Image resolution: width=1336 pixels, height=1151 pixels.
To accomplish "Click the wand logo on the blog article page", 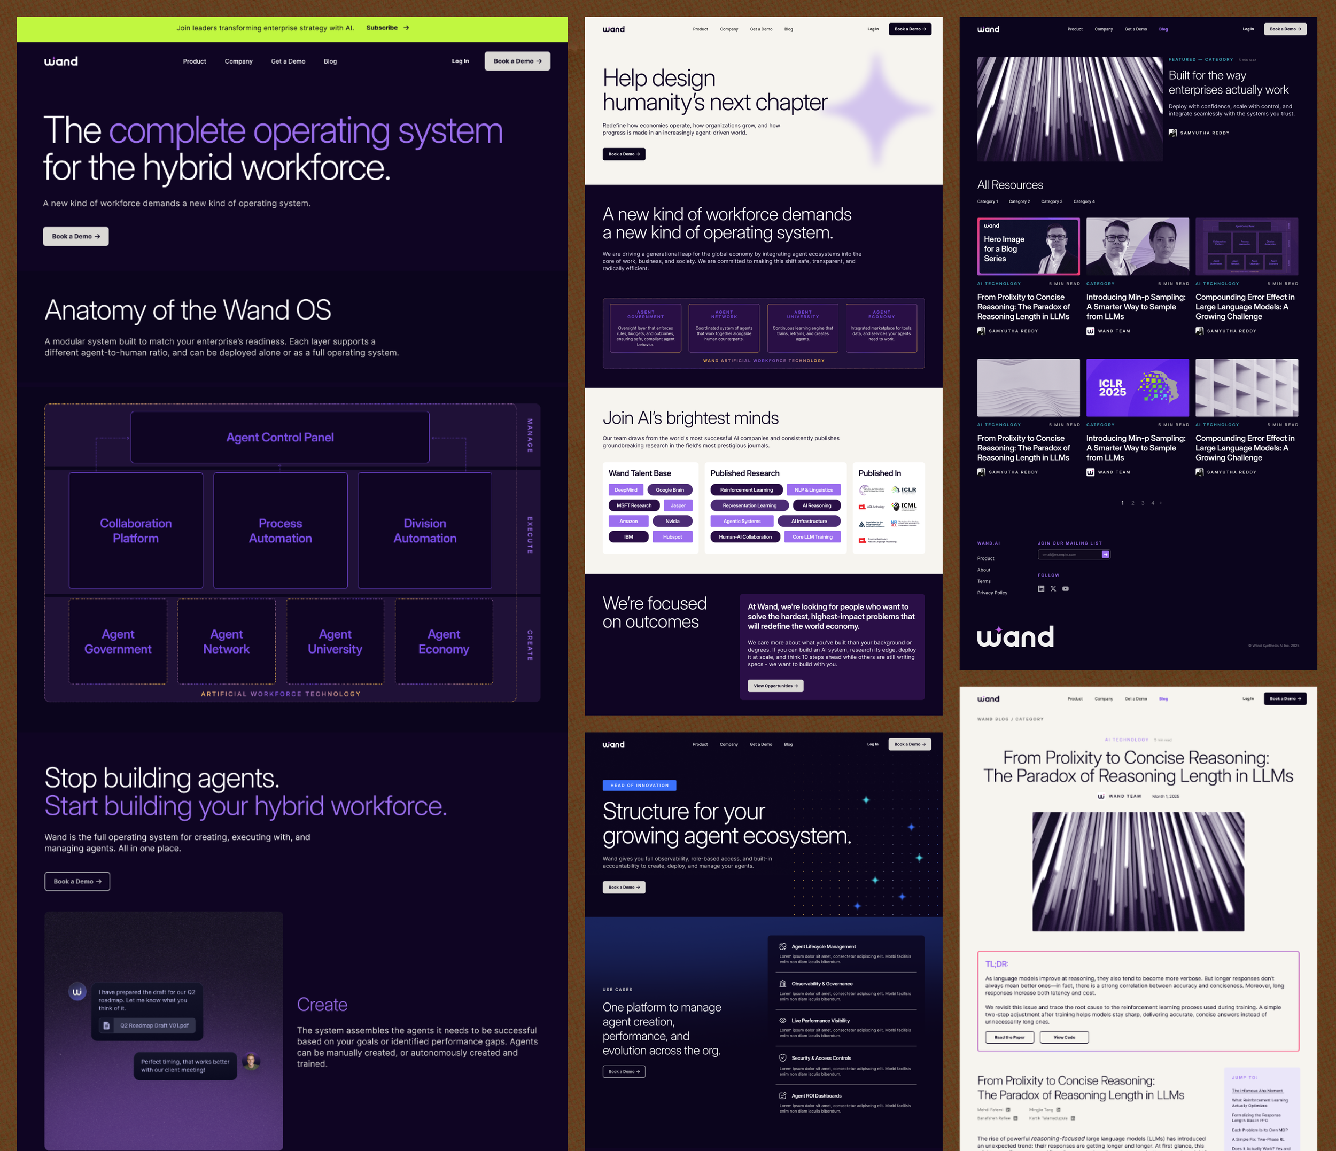I will [x=989, y=698].
